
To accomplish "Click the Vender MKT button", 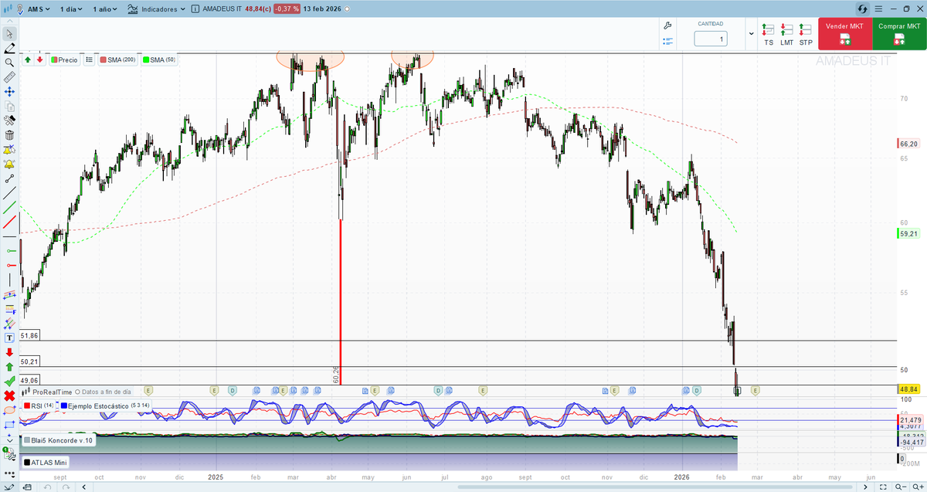I will [845, 35].
